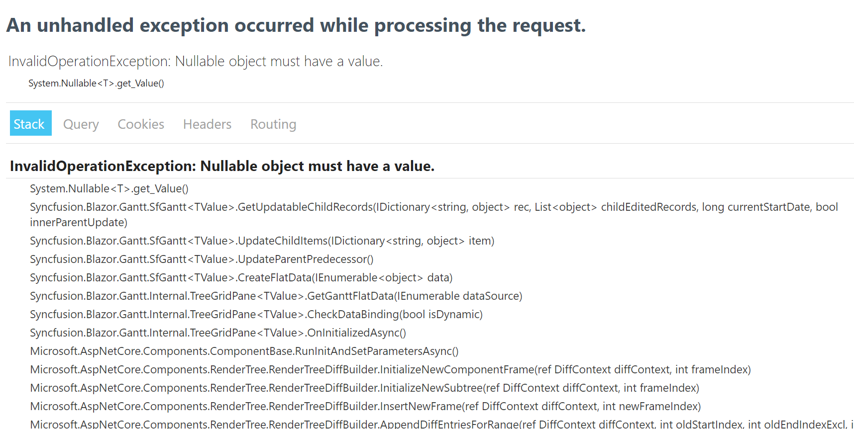Click the InitializeNewSubtree stack frame
This screenshot has width=854, height=429.
(364, 388)
